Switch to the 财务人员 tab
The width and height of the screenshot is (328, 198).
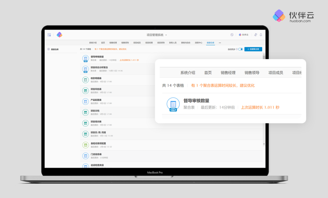(x=173, y=43)
